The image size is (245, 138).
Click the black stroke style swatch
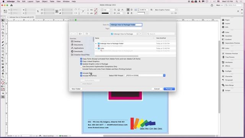point(105,13)
